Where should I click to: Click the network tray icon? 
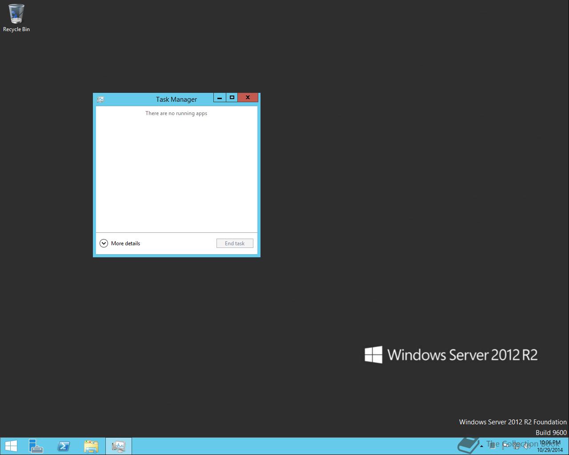(517, 446)
